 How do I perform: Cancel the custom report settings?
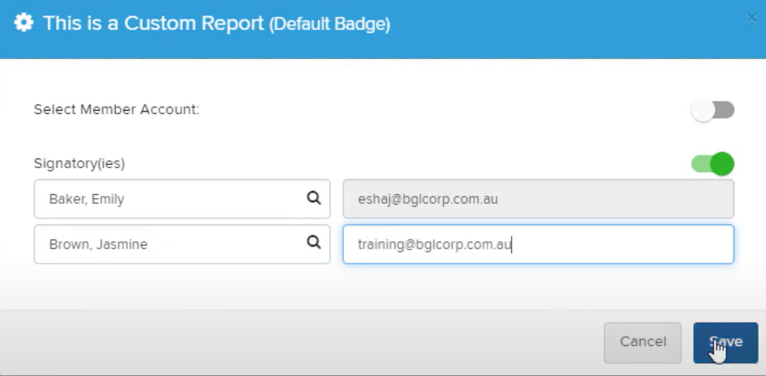coord(642,342)
